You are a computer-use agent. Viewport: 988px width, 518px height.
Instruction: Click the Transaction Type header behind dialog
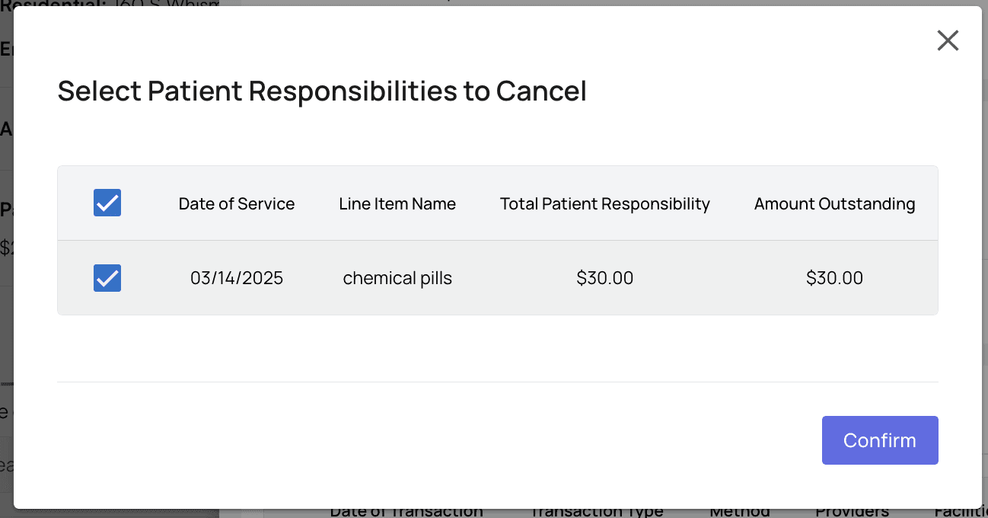(596, 513)
